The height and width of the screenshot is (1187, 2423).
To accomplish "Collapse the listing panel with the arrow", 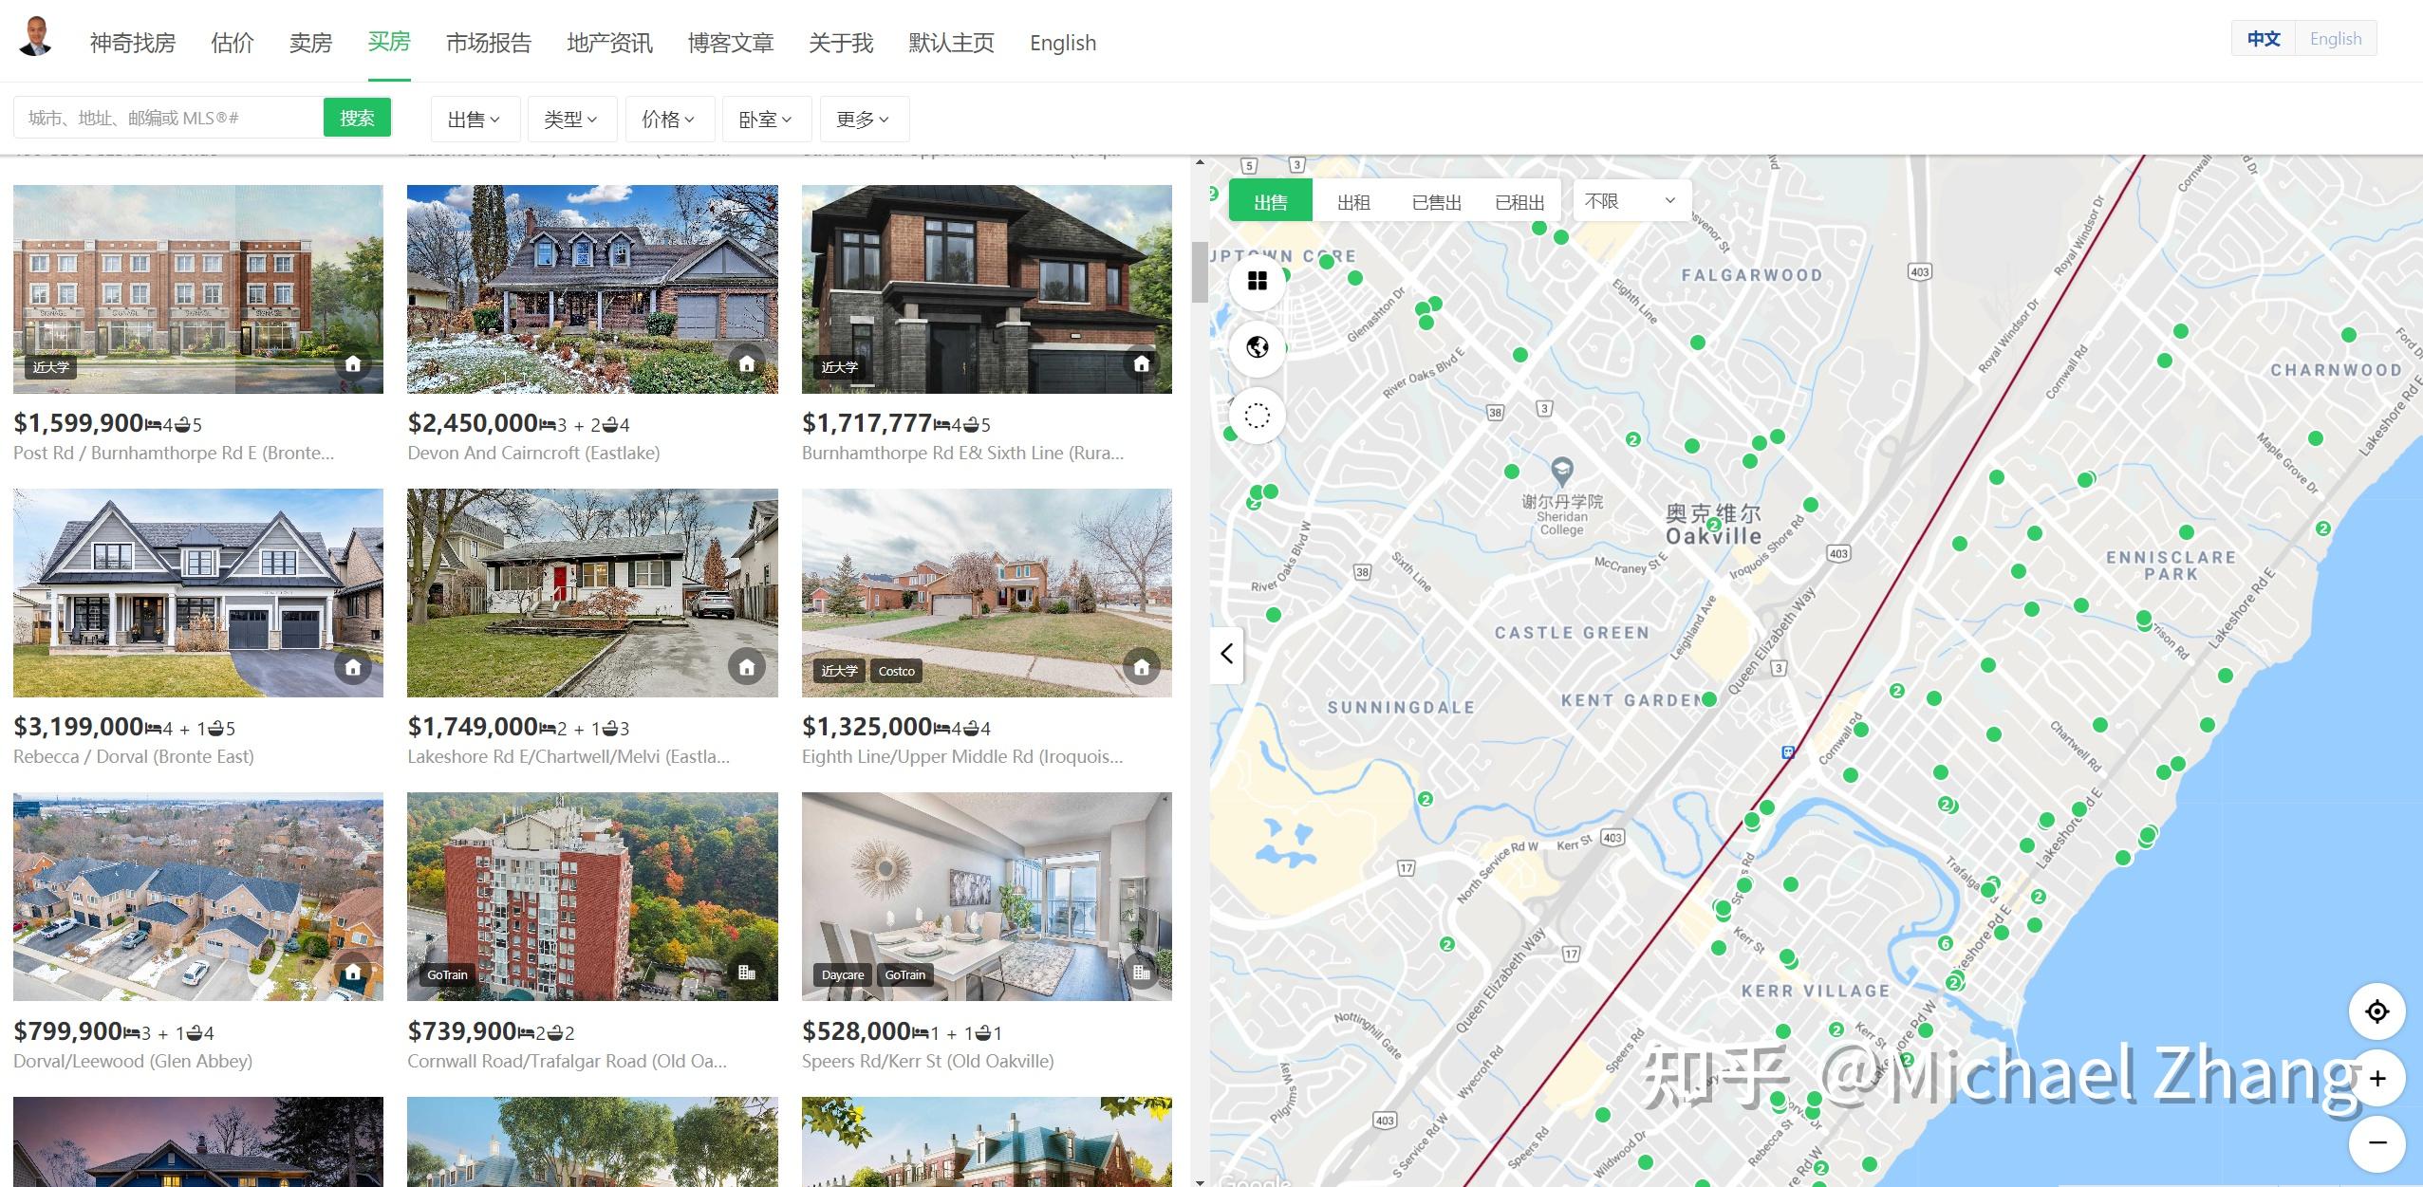I will 1225,654.
